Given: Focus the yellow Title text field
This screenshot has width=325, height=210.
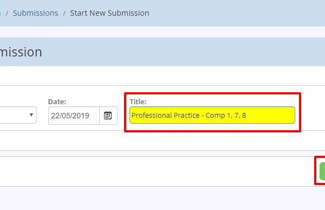Looking at the screenshot, I should (x=212, y=115).
